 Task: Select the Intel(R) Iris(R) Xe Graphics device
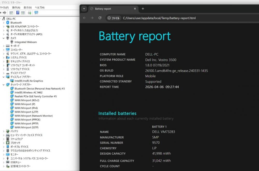click(29, 81)
